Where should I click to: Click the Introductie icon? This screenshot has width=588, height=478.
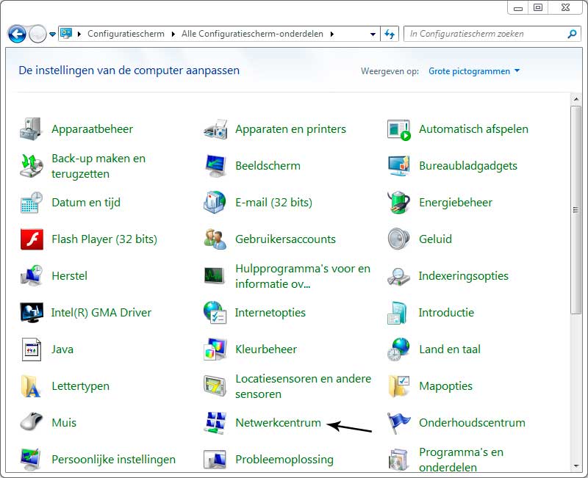click(x=397, y=313)
